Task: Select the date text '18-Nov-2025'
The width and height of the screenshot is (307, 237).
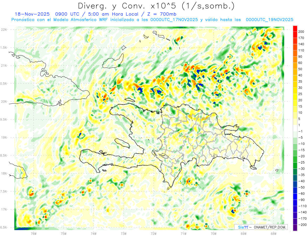Action: (32, 14)
